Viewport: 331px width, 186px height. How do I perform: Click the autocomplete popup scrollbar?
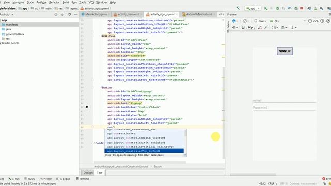click(x=185, y=133)
